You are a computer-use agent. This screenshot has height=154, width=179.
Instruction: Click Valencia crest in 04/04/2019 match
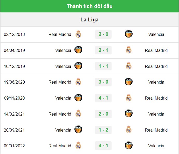click(78, 50)
